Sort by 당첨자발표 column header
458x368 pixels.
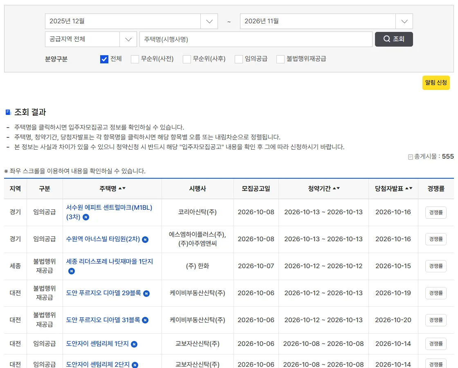[x=393, y=188]
